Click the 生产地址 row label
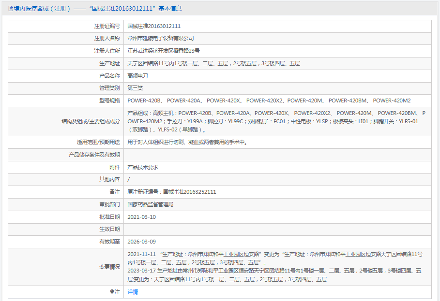 click(109, 63)
